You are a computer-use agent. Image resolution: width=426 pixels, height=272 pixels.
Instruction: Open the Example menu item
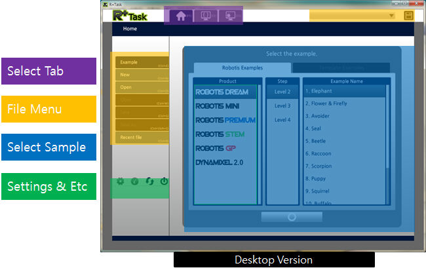point(142,62)
